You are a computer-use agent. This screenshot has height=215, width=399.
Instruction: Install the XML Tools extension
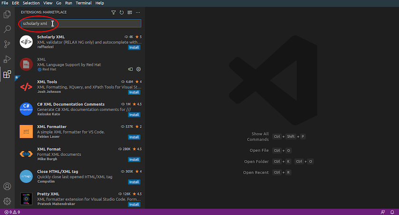pyautogui.click(x=134, y=92)
